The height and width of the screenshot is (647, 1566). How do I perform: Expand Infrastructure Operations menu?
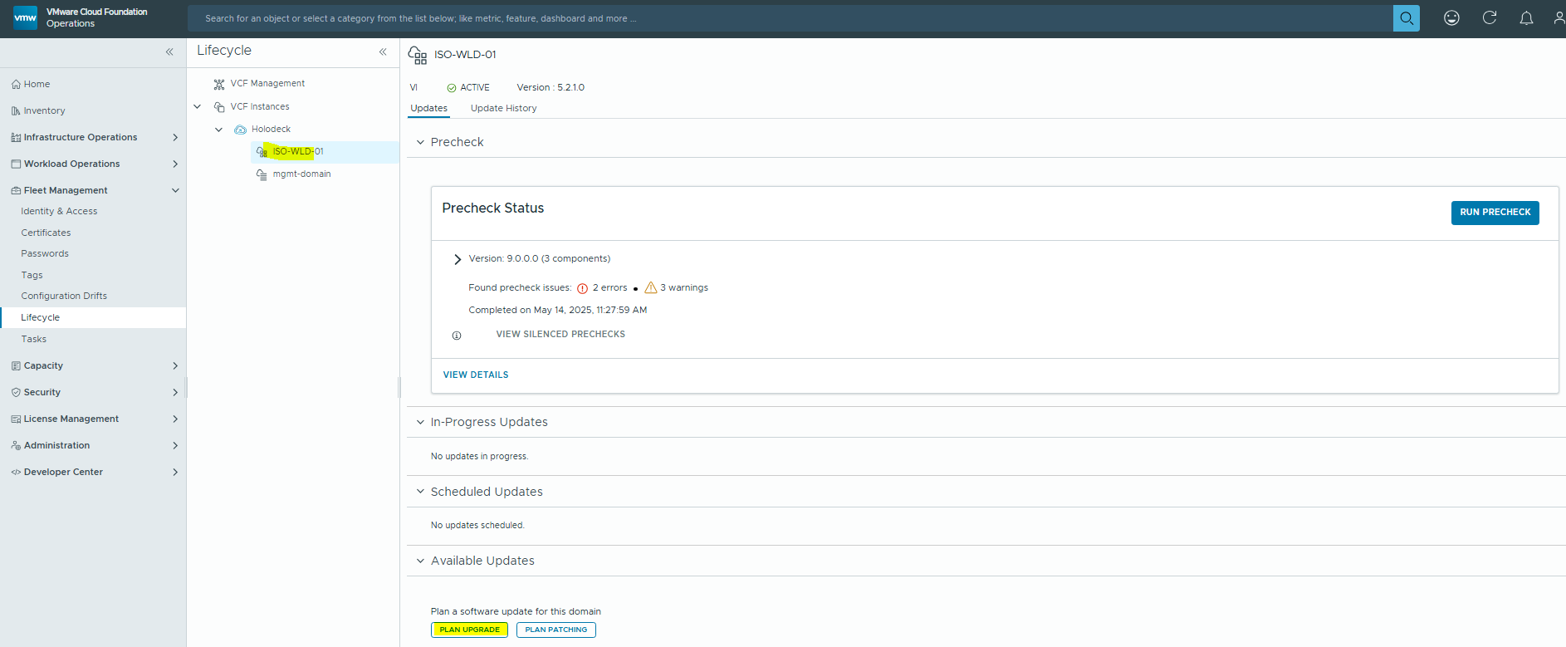(174, 137)
